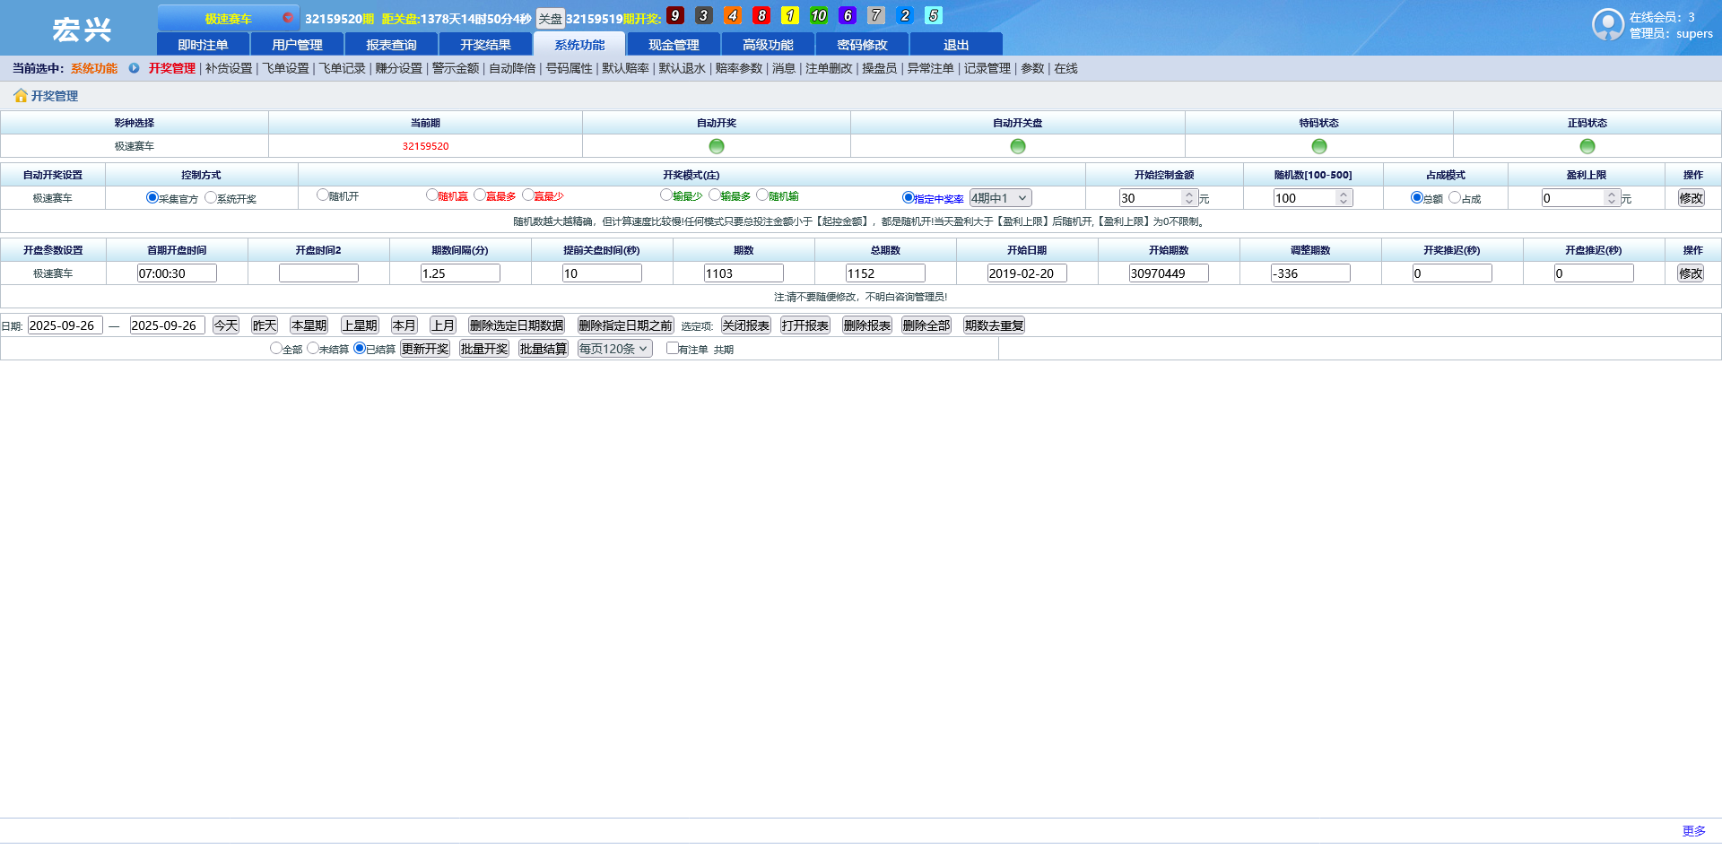
Task: Click the cyan ball numbered 5
Action: (x=934, y=15)
